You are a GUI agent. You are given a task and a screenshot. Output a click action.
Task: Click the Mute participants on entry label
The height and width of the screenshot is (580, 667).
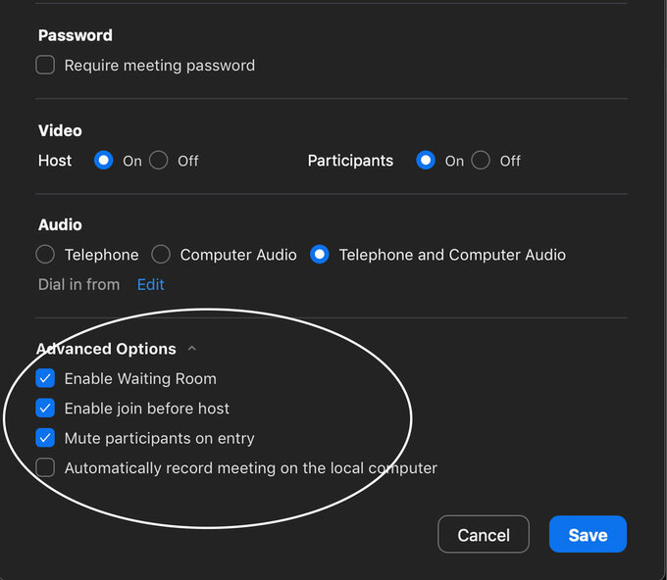point(159,438)
